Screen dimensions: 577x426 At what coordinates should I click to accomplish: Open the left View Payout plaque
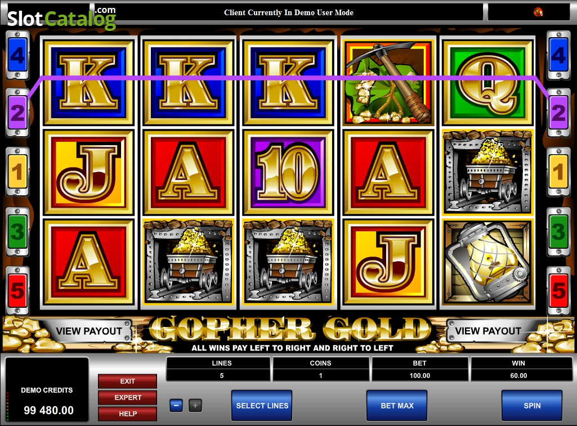[x=89, y=331]
